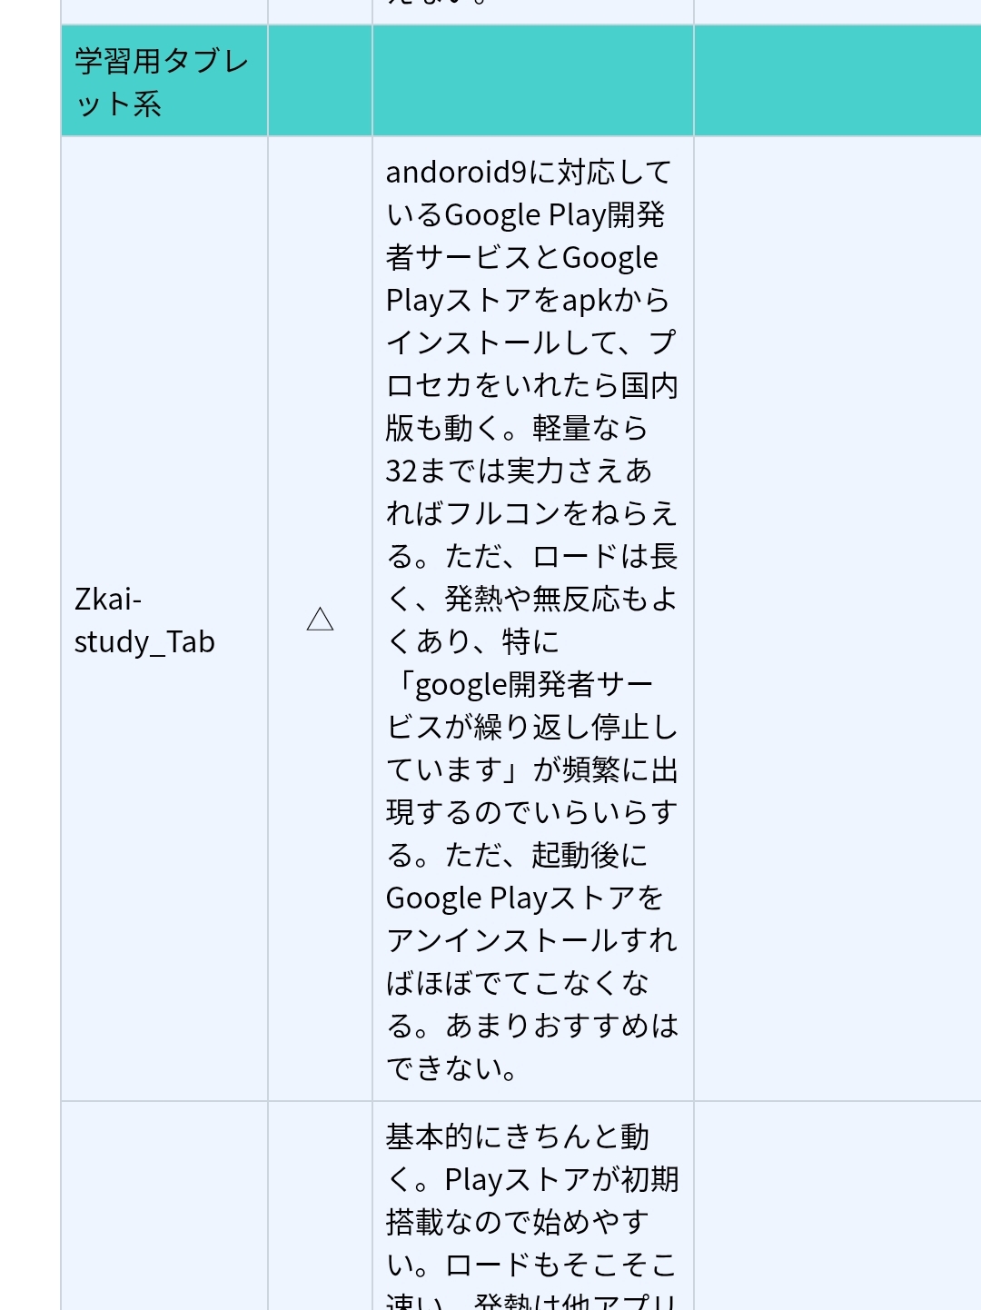This screenshot has width=981, height=1310.
Task: Click the triangle rating symbol for Zkai-study_Tab
Action: click(x=320, y=620)
